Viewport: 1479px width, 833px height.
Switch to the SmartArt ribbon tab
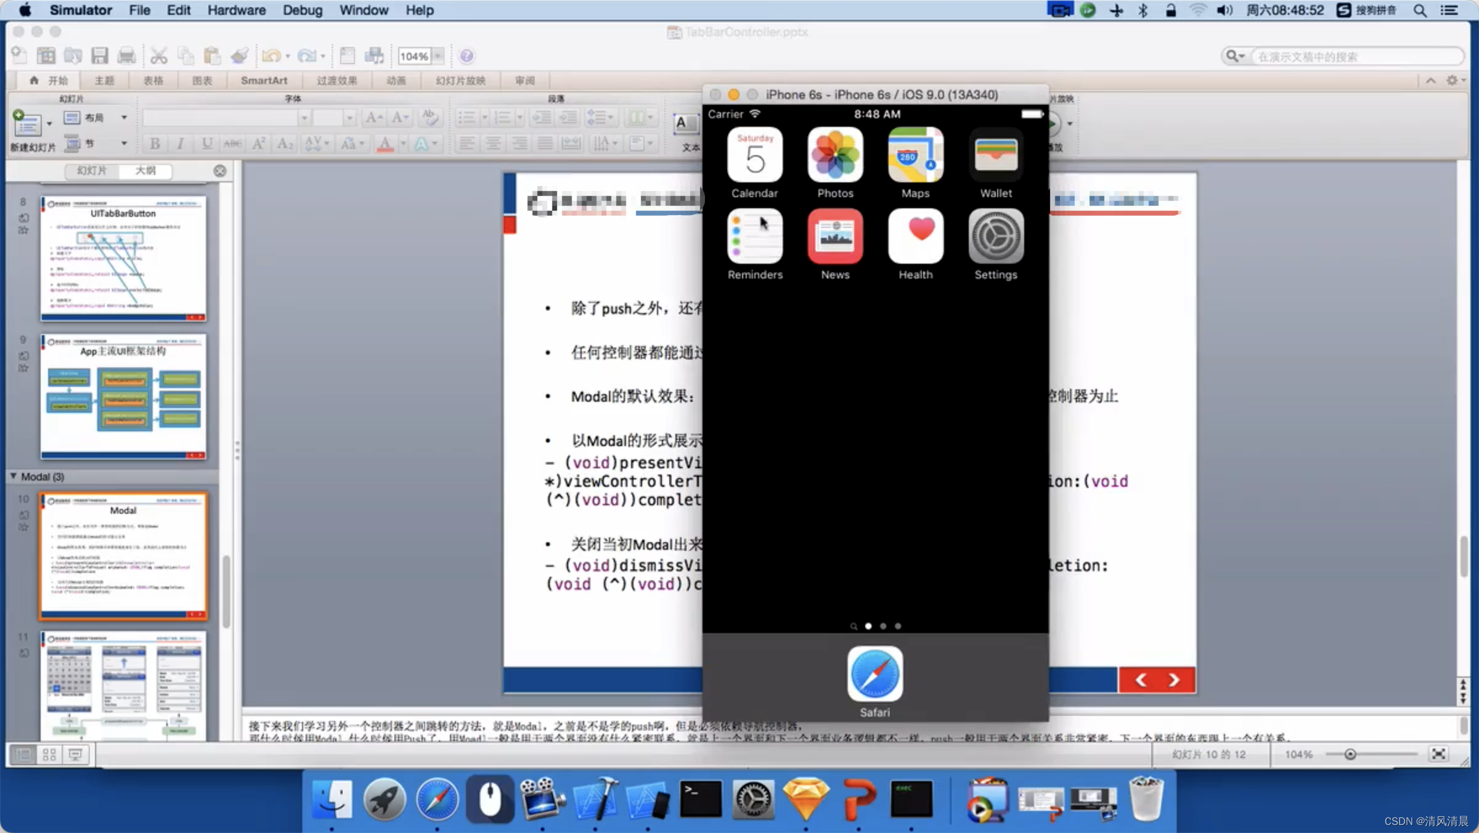tap(264, 81)
